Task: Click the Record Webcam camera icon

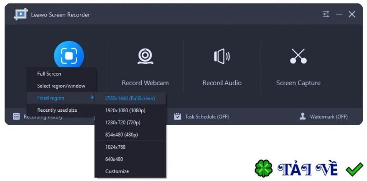Action: pos(145,56)
